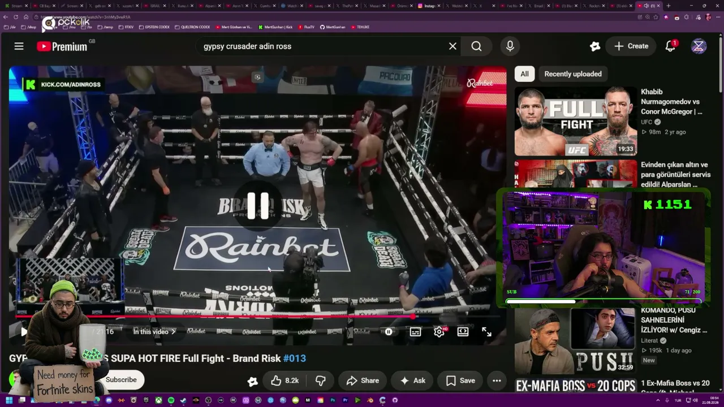Open the #013 hashtag link

tap(295, 358)
